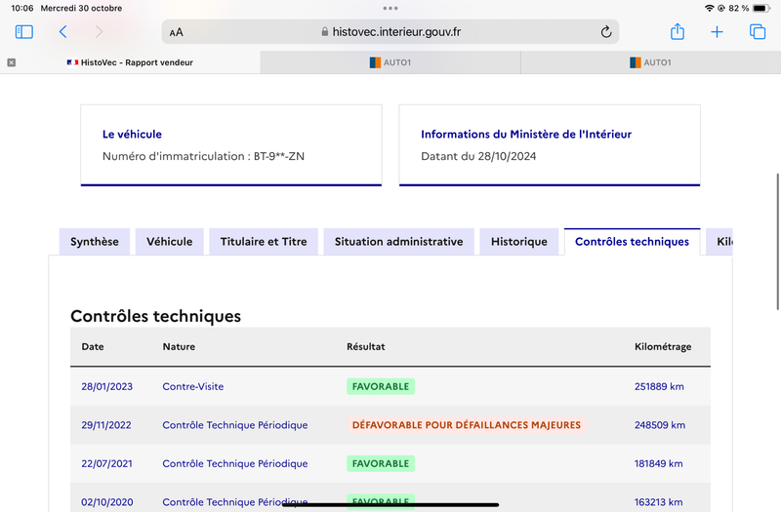Close the HistoVec tab
781x512 pixels.
(12, 62)
